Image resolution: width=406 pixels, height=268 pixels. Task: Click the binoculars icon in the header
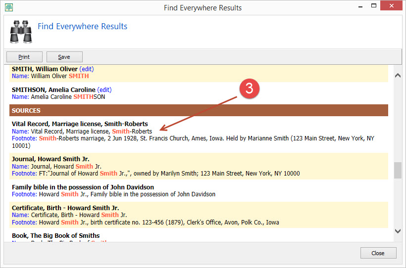point(21,32)
